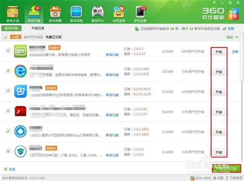
Task: Uncheck the dictionary app row checkbox
Action: click(x=8, y=91)
